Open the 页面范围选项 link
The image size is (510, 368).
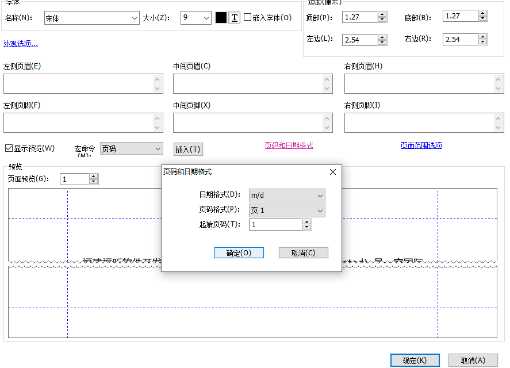(x=421, y=145)
